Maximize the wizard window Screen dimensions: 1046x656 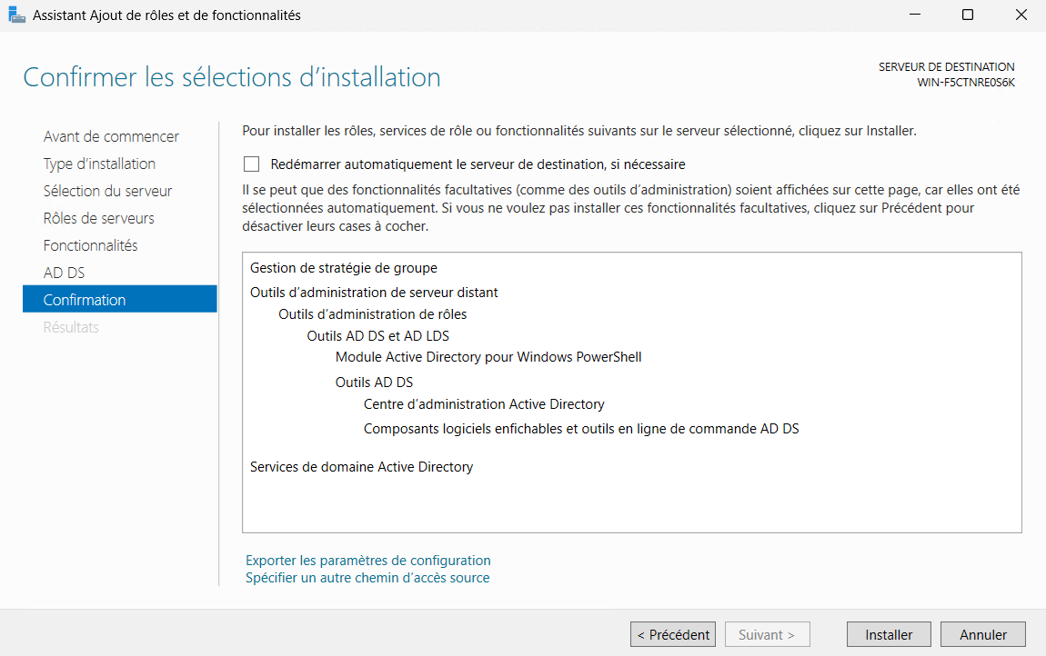(x=968, y=15)
